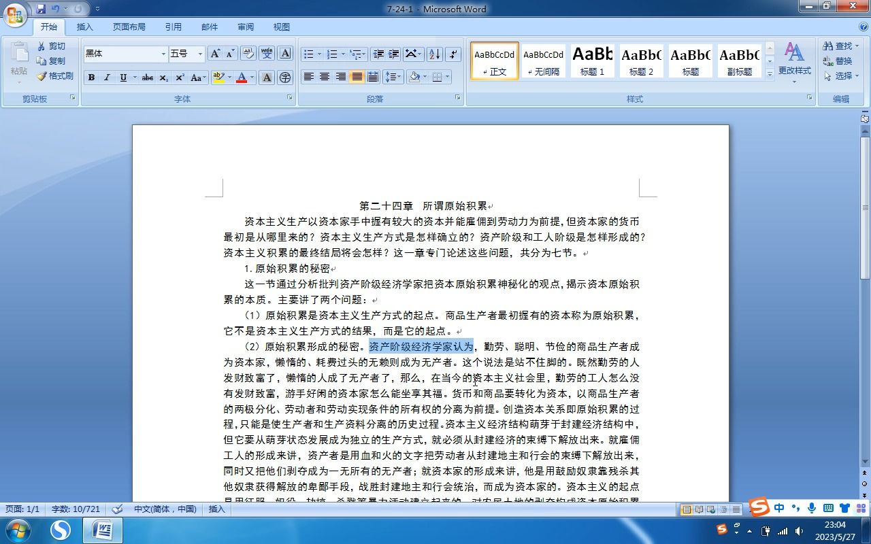Grow font size with the enlarge-A icon
Viewport: 871px width, 544px height.
215,54
